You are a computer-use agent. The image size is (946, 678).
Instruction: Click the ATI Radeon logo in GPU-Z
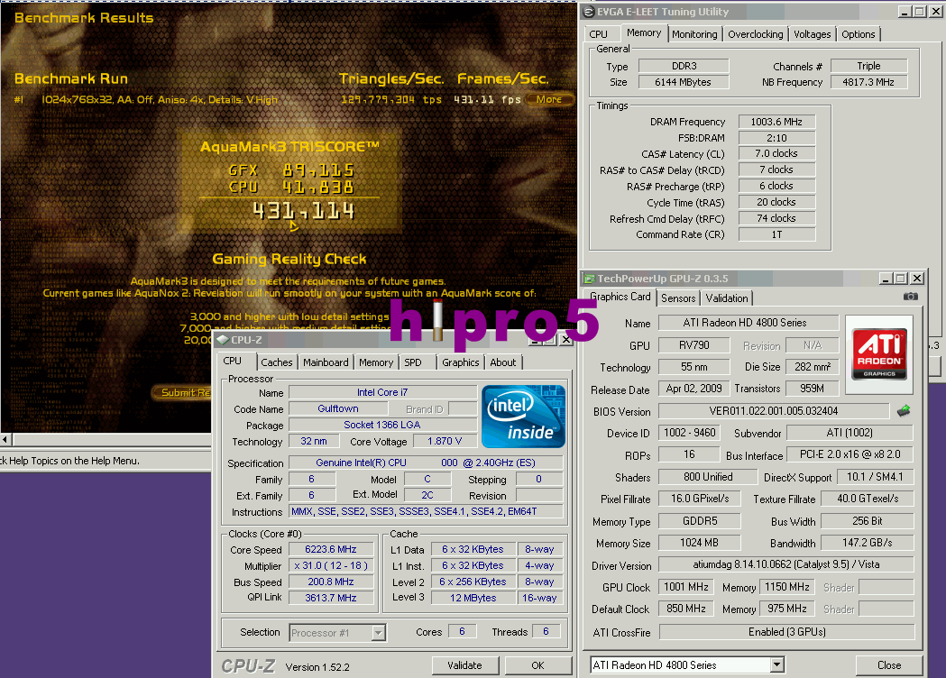coord(879,354)
